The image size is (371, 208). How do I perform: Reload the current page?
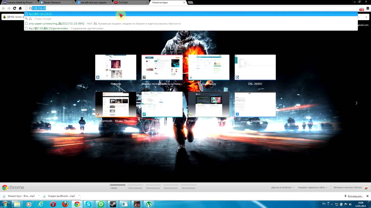[x=14, y=8]
